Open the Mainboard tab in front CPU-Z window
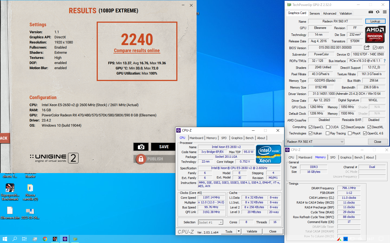 (x=196, y=138)
